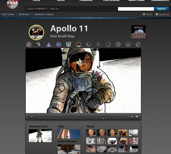
Task: Click the third greyed-out mission patch
Action: click(108, 45)
